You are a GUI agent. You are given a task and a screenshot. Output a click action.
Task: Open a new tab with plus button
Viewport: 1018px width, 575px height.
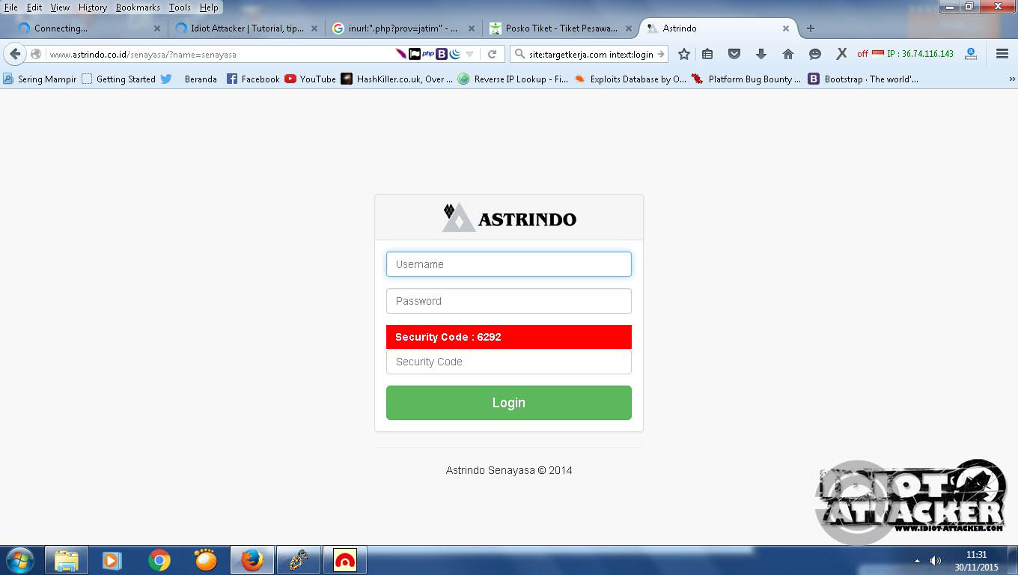810,28
